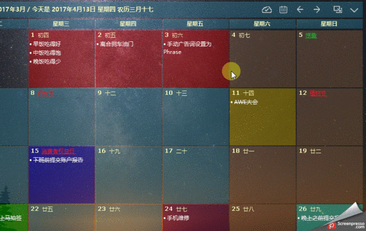This screenshot has width=366, height=231.
Task: Click the 星期三 column header
Action: [62, 24]
